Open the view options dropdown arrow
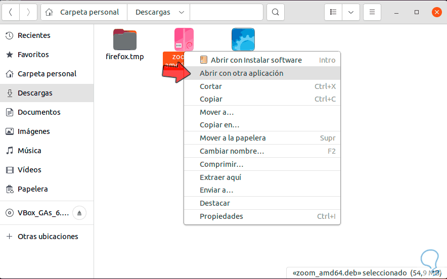 [350, 12]
